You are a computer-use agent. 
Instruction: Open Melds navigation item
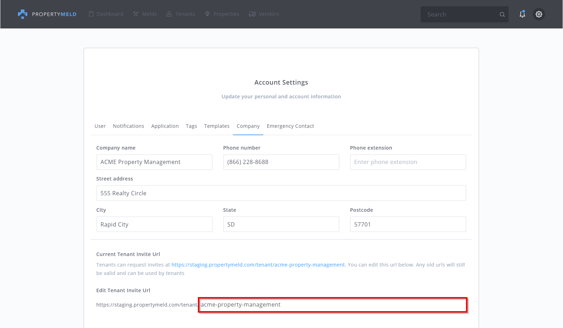(145, 14)
